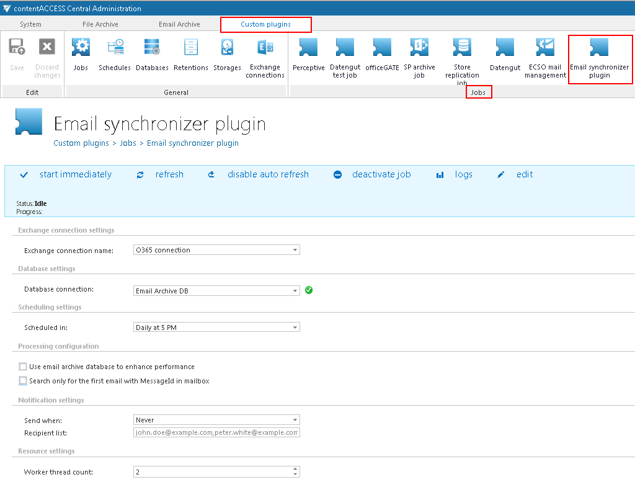Screen dimensions: 635x495
Task: Increase Worker thread count with the stepper
Action: point(295,469)
